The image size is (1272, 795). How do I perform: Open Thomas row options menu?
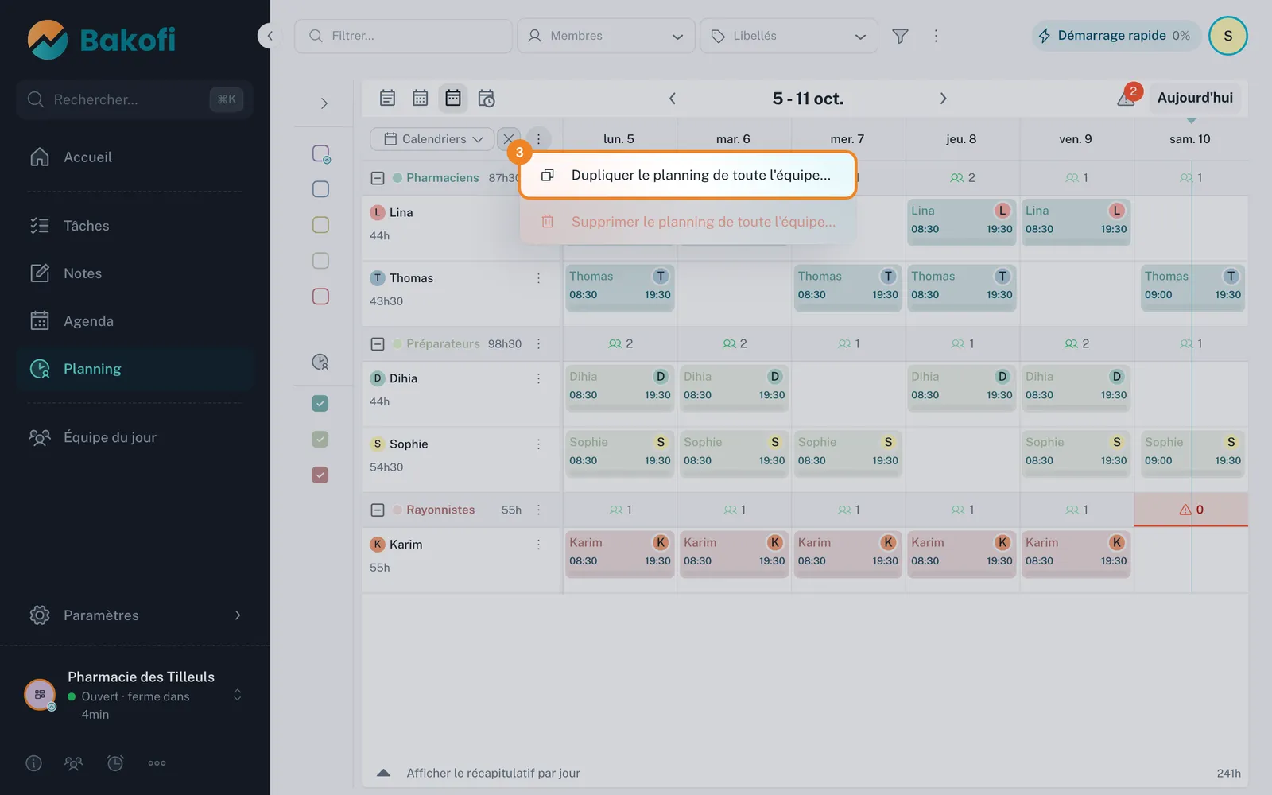[x=538, y=278]
